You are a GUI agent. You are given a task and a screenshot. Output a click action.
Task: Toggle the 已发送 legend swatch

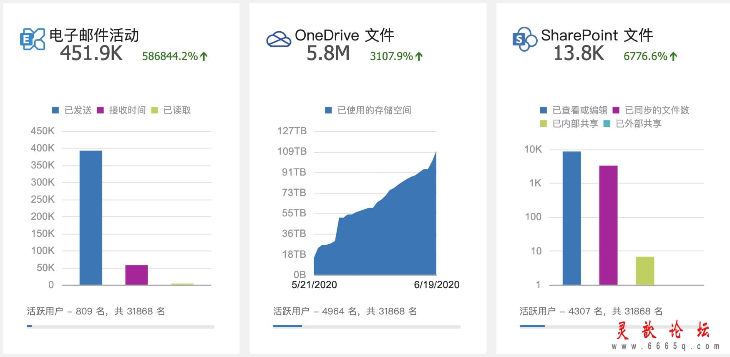click(x=55, y=110)
